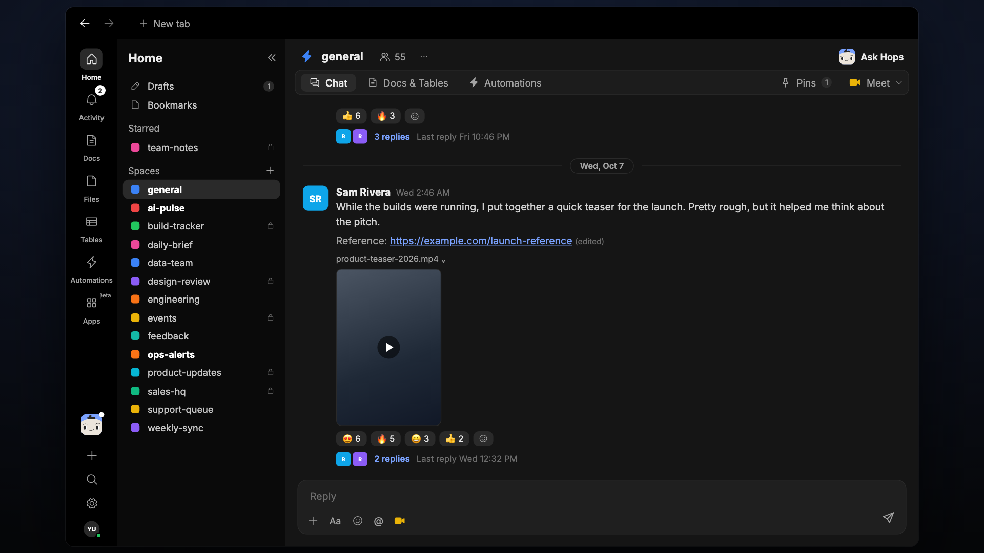Open the 3 replies thread
Screen dimensions: 984x553
pos(392,137)
